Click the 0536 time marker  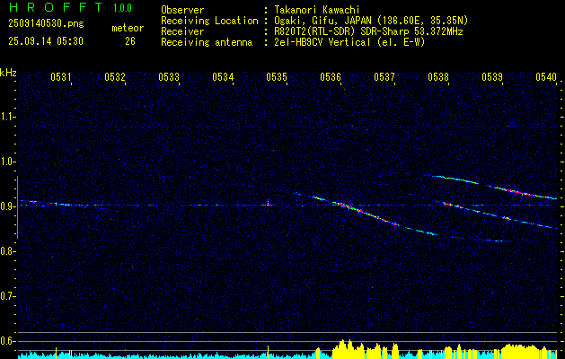coord(331,76)
